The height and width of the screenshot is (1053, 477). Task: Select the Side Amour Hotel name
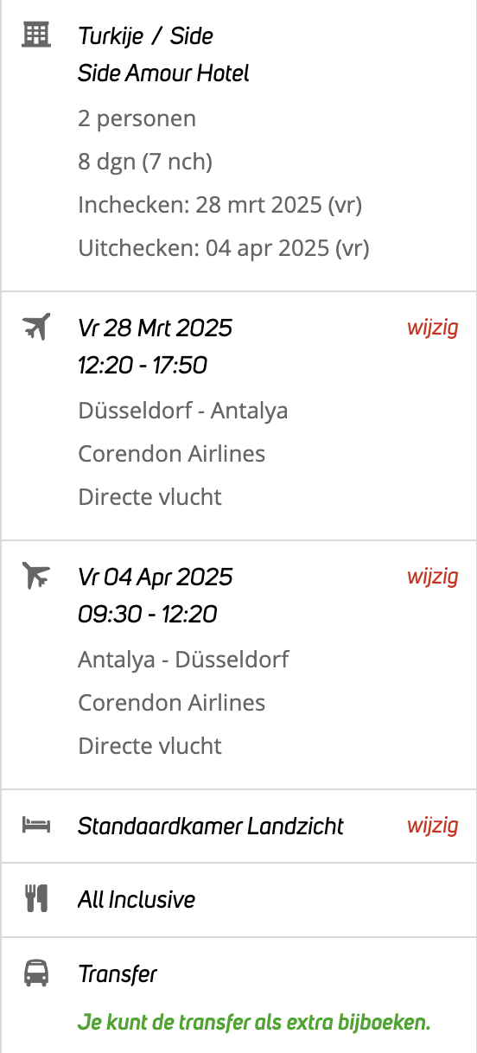click(x=163, y=73)
